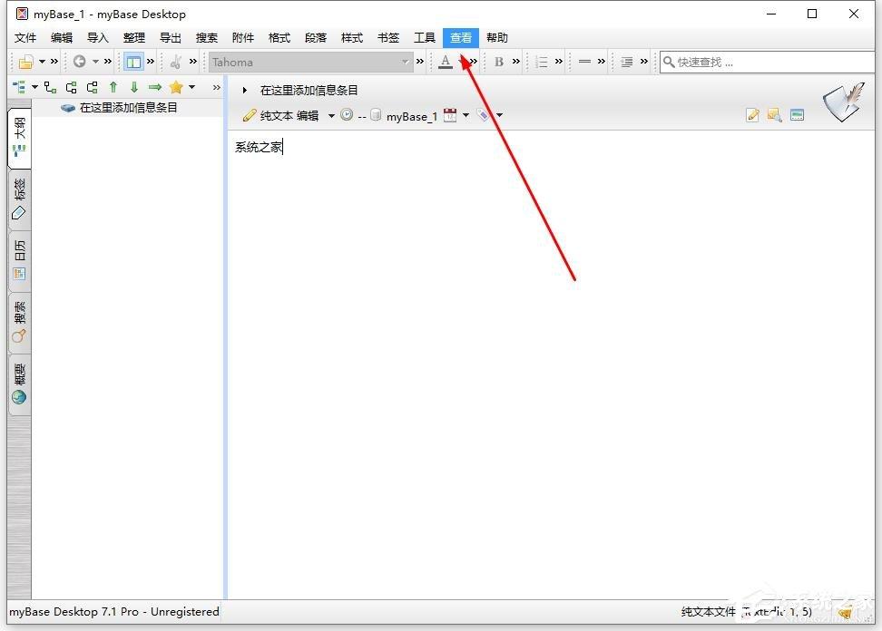Click the purple label tag icon
Image resolution: width=882 pixels, height=631 pixels.
tap(483, 115)
